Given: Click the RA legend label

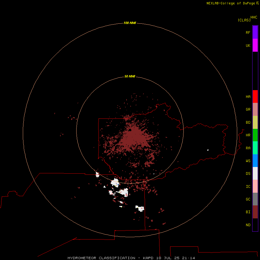Looking at the screenshot, I should pyautogui.click(x=248, y=148).
